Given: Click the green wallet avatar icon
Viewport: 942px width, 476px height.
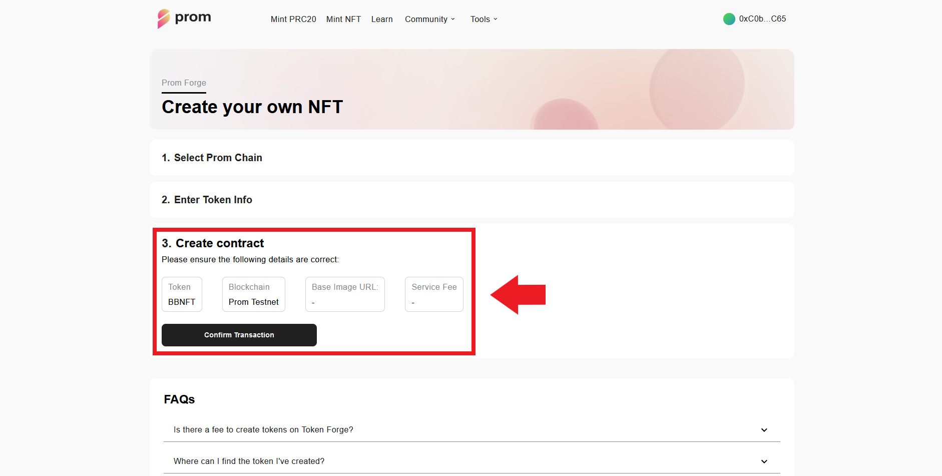Looking at the screenshot, I should point(729,19).
